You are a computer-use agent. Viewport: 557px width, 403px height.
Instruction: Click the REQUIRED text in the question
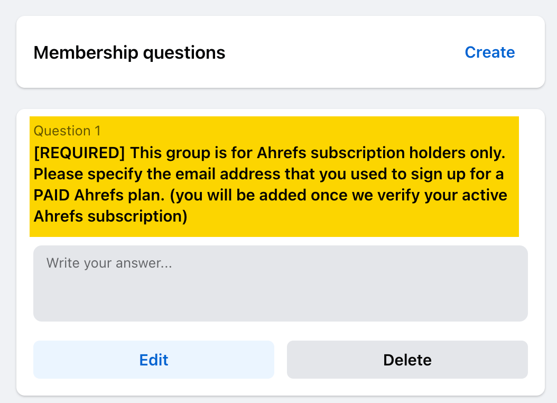80,152
